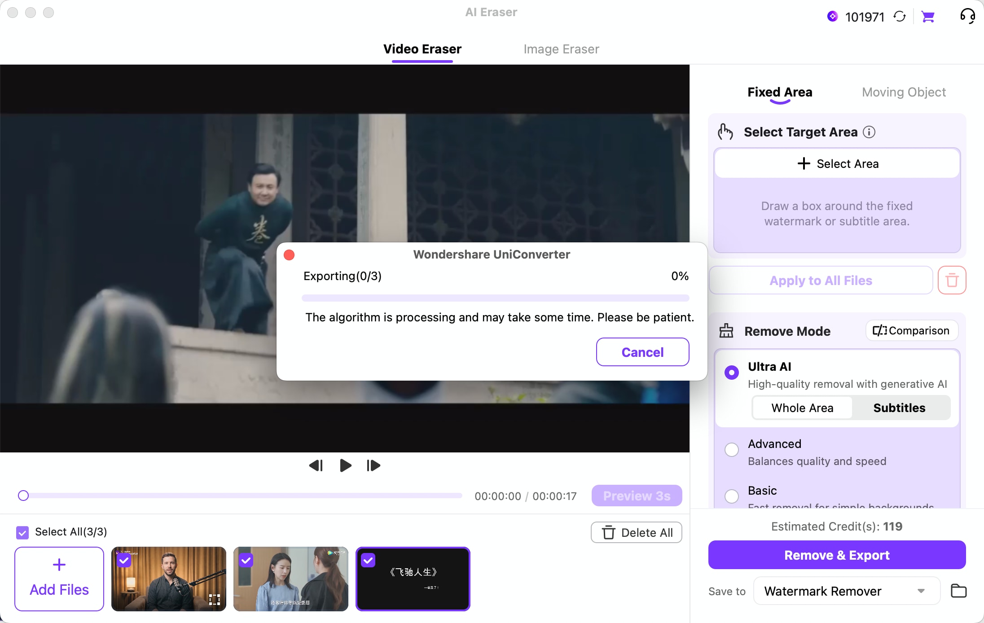Toggle the Select All checkbox
The height and width of the screenshot is (623, 984).
pyautogui.click(x=22, y=532)
